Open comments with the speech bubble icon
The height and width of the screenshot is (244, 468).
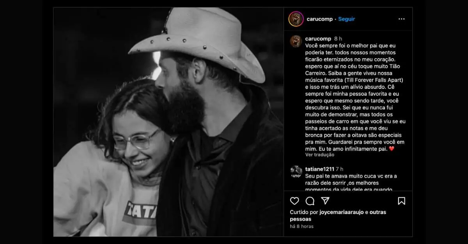310,201
